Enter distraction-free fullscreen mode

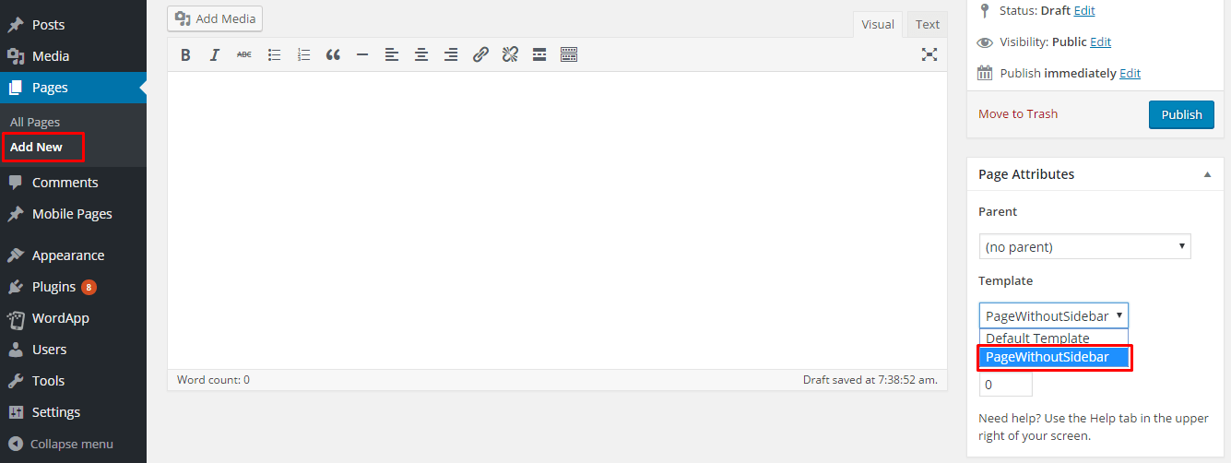coord(929,55)
